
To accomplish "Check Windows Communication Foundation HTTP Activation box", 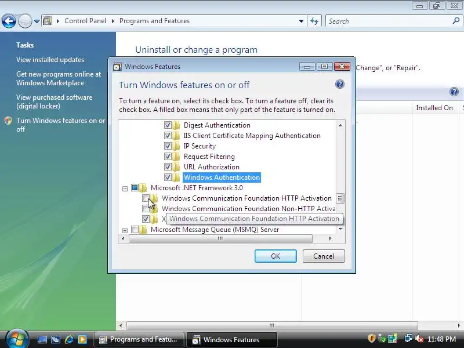I will click(146, 198).
